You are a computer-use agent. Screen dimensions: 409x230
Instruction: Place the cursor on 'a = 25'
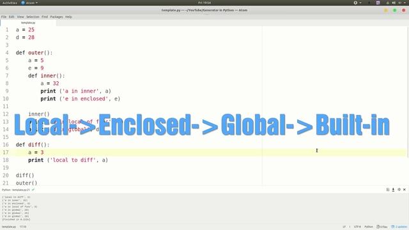(x=25, y=30)
